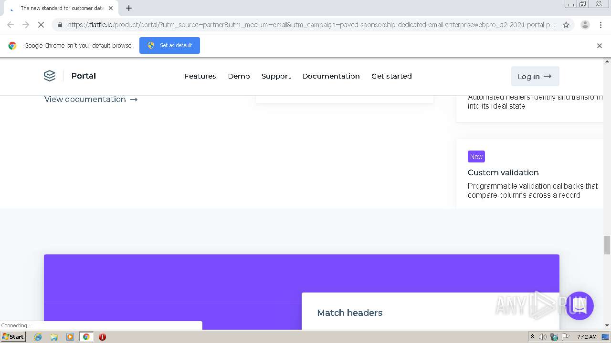
Task: Click Programmable validation callbacks description text
Action: coord(533,191)
